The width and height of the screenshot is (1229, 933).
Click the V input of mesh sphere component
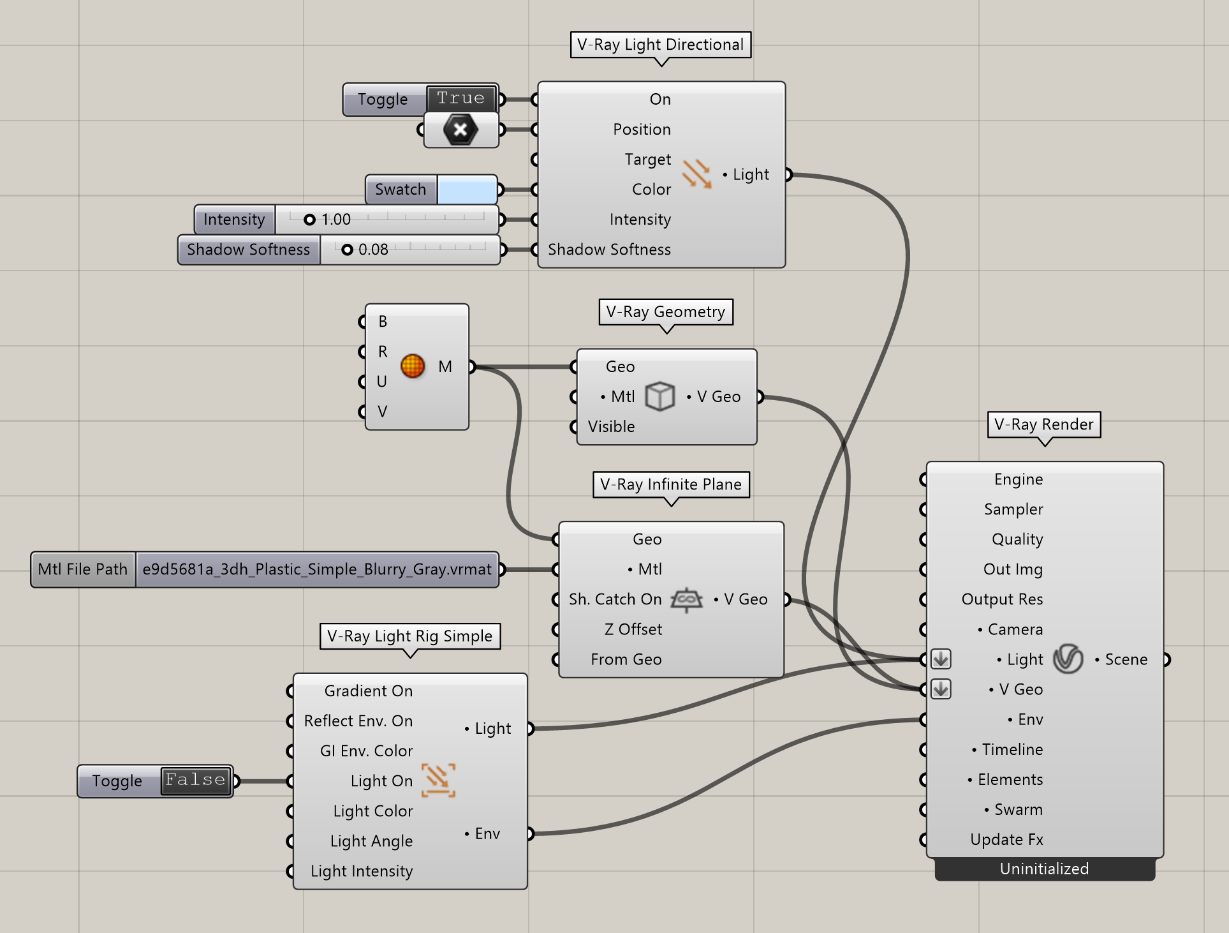click(383, 412)
